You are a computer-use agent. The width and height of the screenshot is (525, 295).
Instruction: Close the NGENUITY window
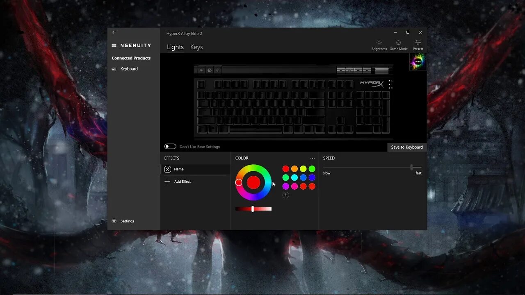[420, 32]
